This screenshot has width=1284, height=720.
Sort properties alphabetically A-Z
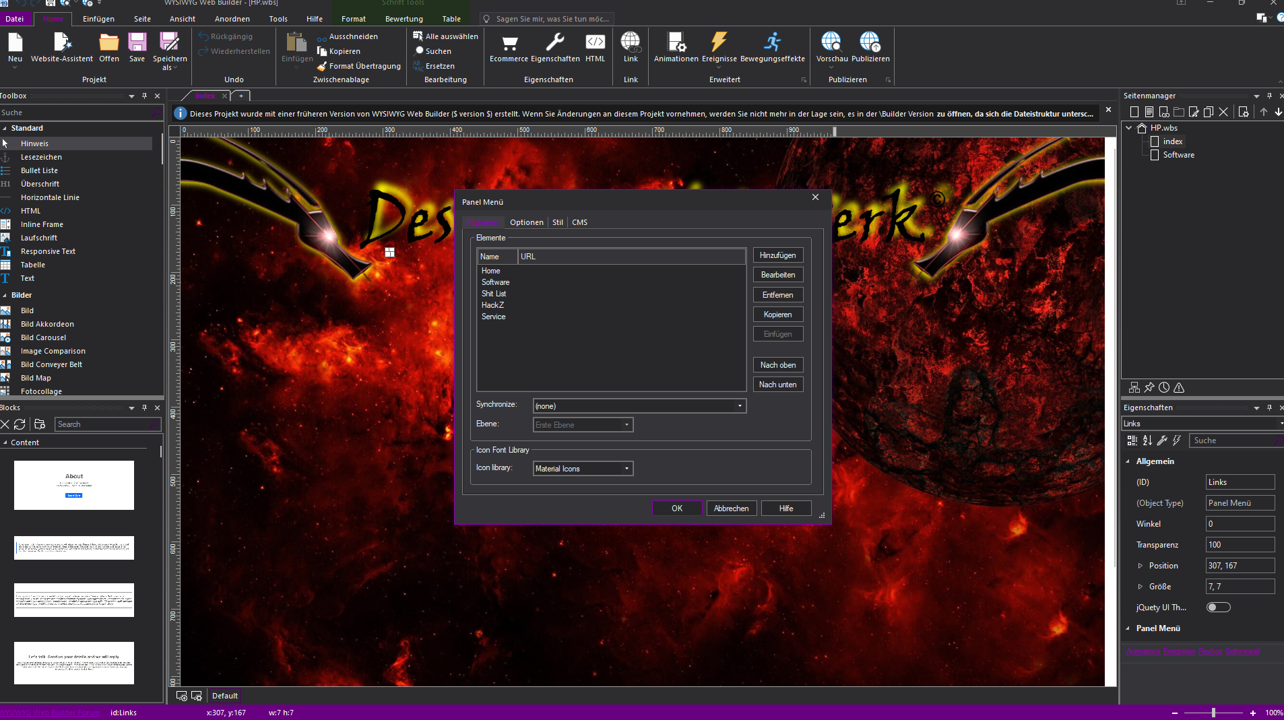click(1147, 440)
